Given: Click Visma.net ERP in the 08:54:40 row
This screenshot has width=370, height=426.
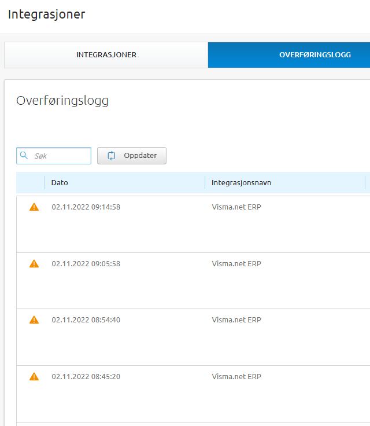Looking at the screenshot, I should tap(236, 320).
